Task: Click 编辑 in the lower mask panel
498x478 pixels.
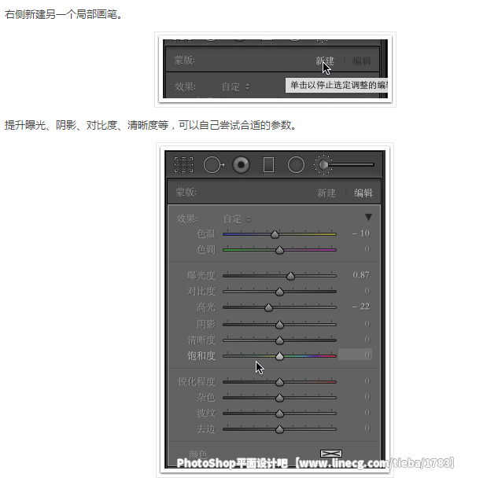Action: pos(363,193)
